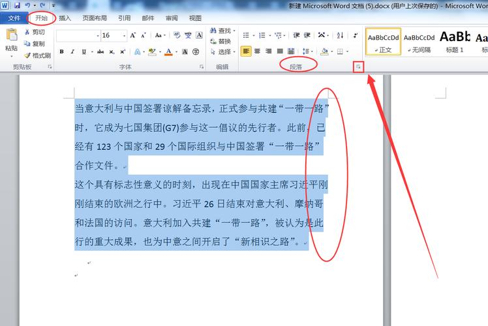Click the Asian Layout icon

click(x=322, y=35)
